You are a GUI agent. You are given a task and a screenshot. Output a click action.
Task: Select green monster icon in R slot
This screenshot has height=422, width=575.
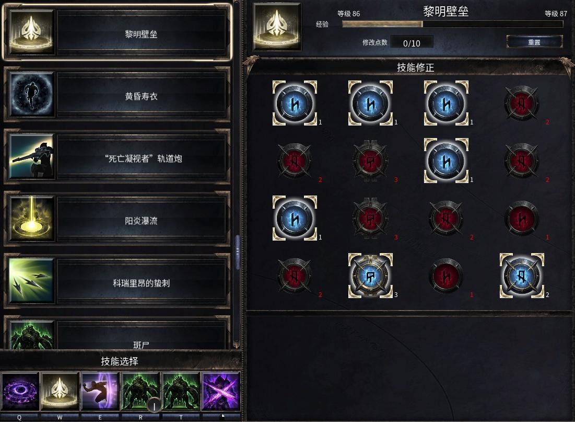click(x=140, y=391)
